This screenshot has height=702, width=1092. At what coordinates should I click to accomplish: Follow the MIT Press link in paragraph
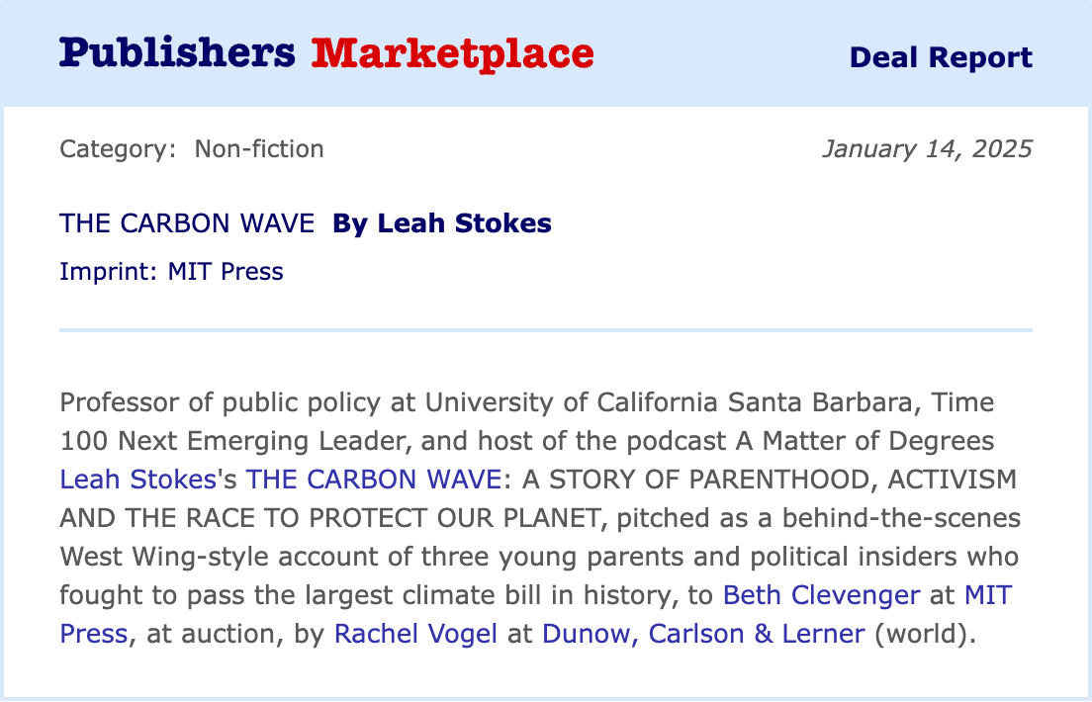pos(987,595)
